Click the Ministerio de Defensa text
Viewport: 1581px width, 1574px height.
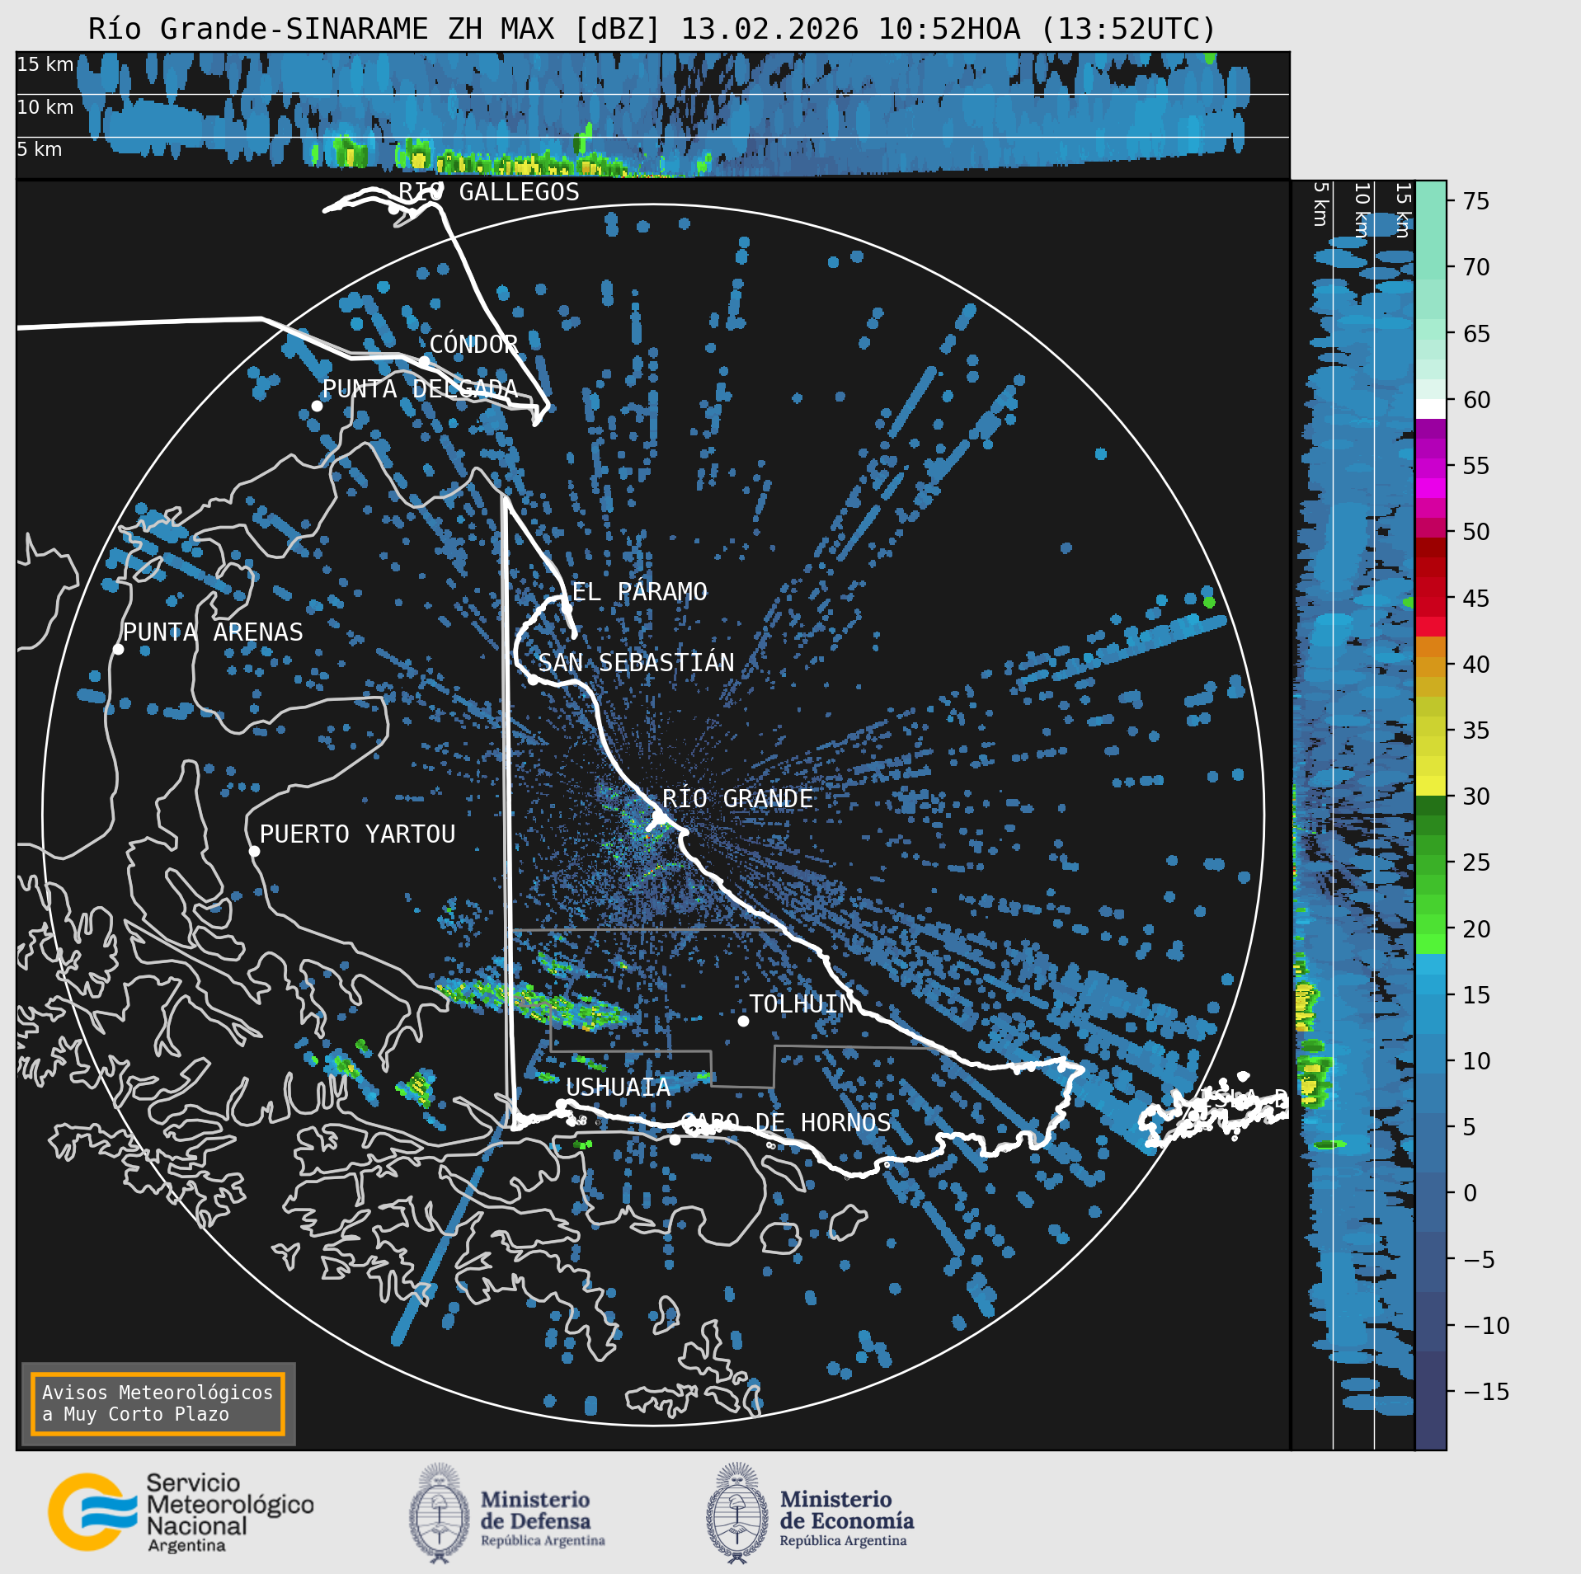click(x=543, y=1518)
